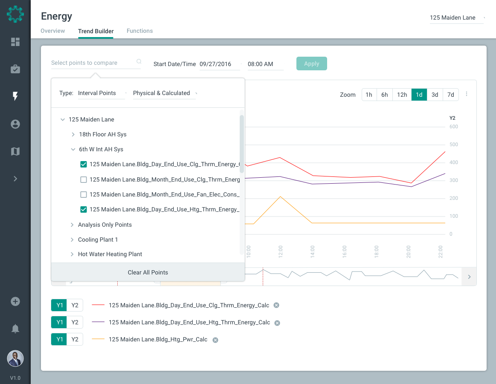
Task: Select the 1h zoom level
Action: [x=369, y=94]
